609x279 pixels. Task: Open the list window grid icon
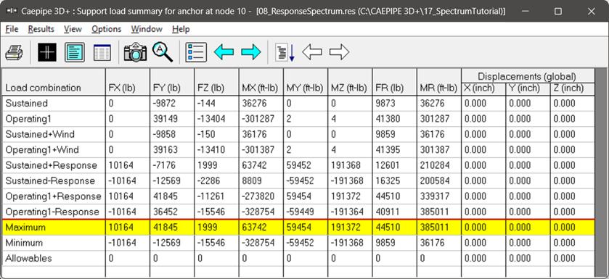pyautogui.click(x=102, y=52)
